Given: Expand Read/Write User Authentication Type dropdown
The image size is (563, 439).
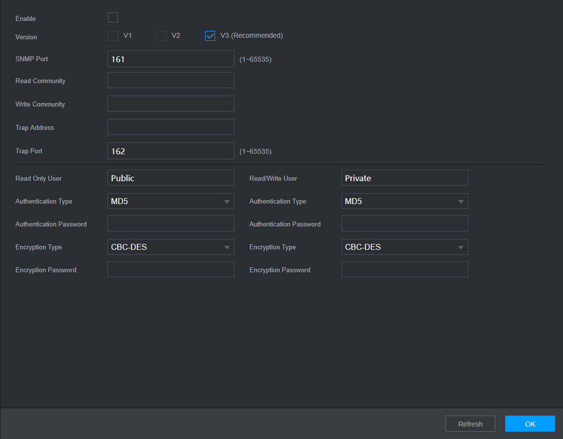Looking at the screenshot, I should 405,201.
